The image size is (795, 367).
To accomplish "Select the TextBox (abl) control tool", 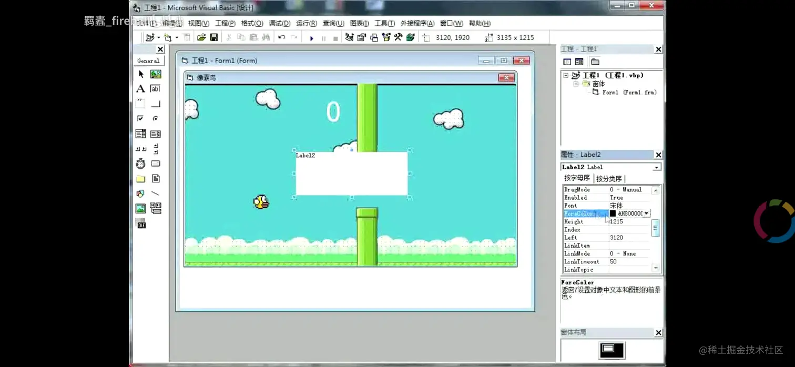I will tap(156, 89).
